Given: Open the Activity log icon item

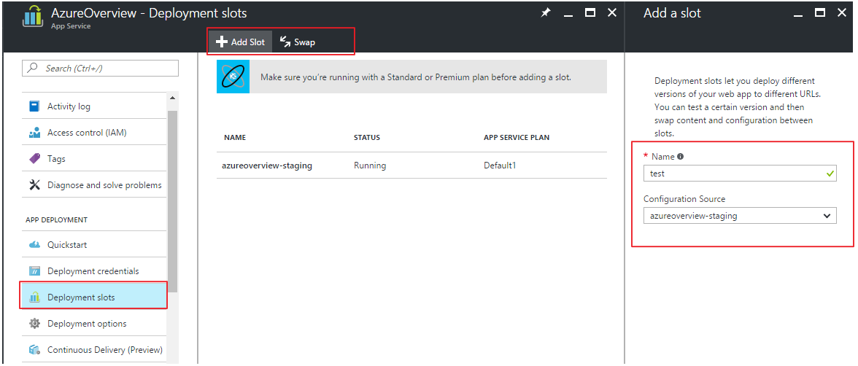Looking at the screenshot, I should [x=34, y=106].
